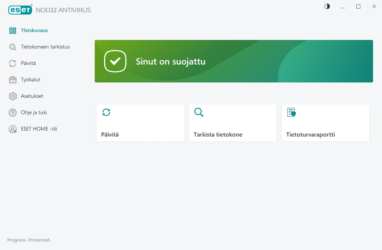Select the question mark icon for Ohje ja tuki
382x250 pixels.
[12, 112]
